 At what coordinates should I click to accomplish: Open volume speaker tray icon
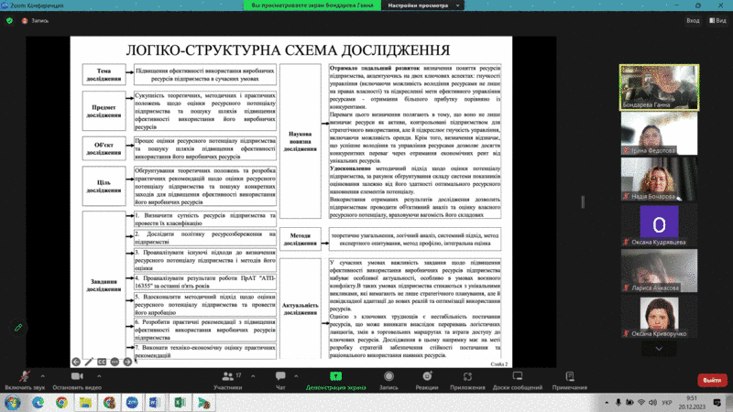pyautogui.click(x=652, y=402)
